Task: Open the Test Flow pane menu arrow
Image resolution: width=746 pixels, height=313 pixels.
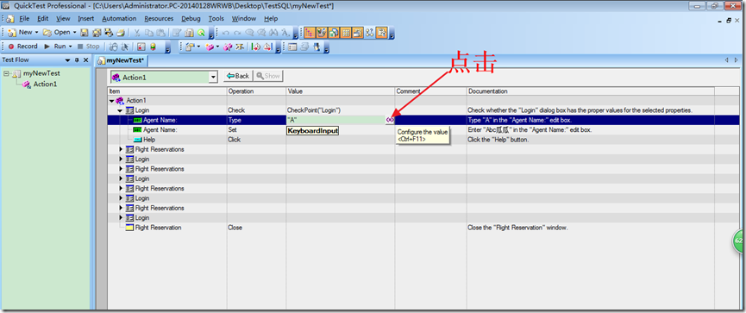Action: 67,60
